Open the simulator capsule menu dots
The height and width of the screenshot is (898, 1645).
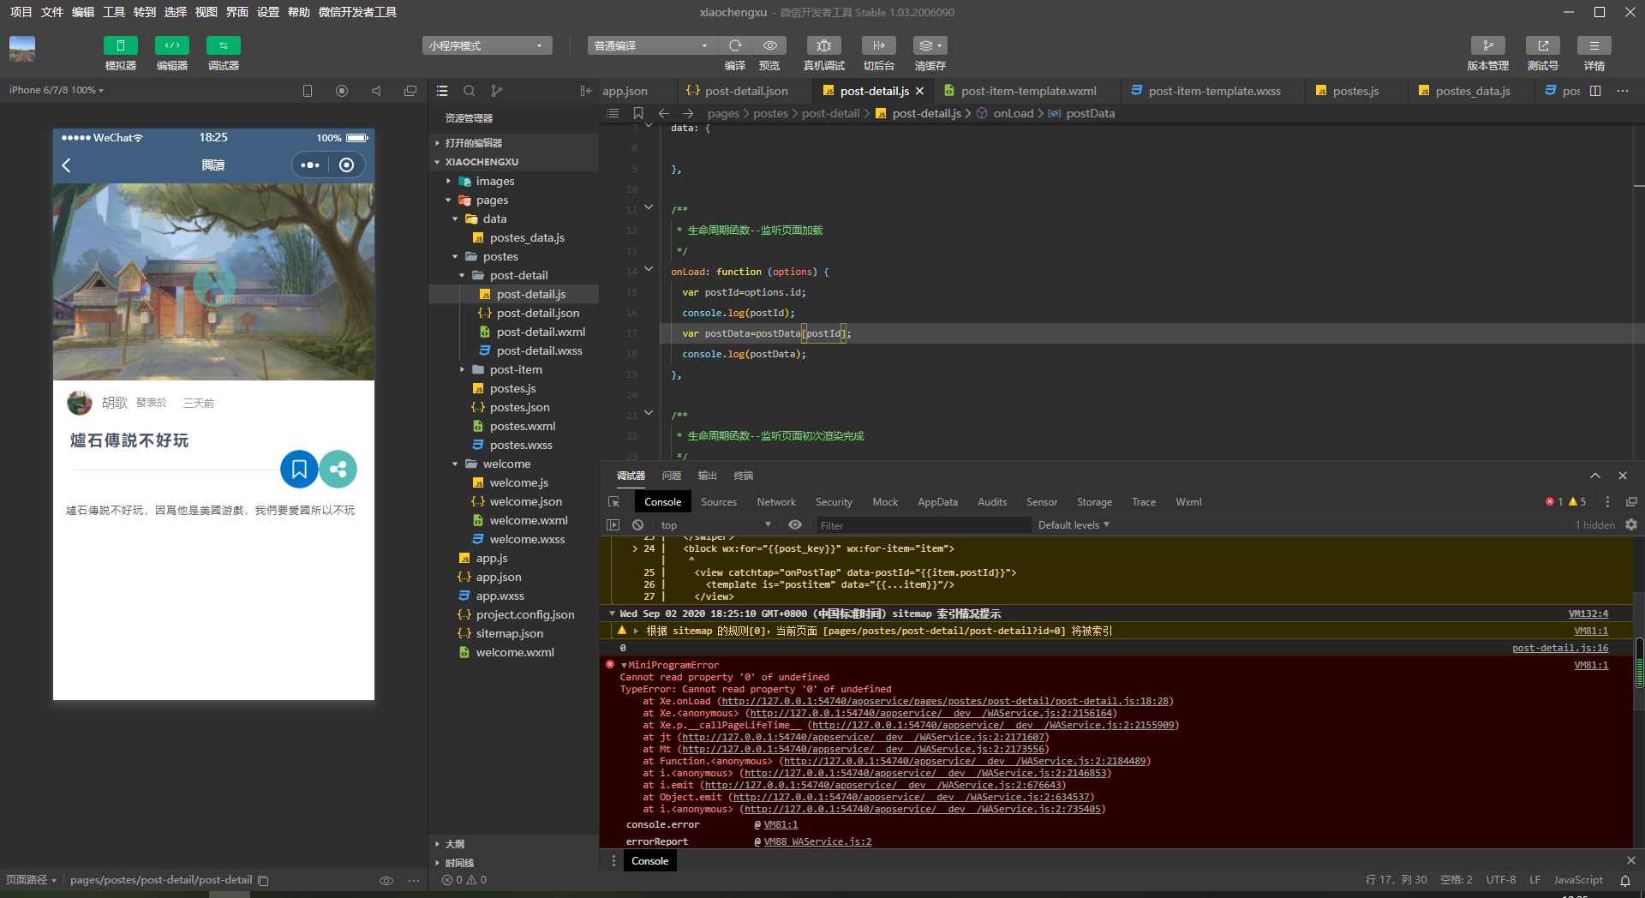click(x=310, y=165)
